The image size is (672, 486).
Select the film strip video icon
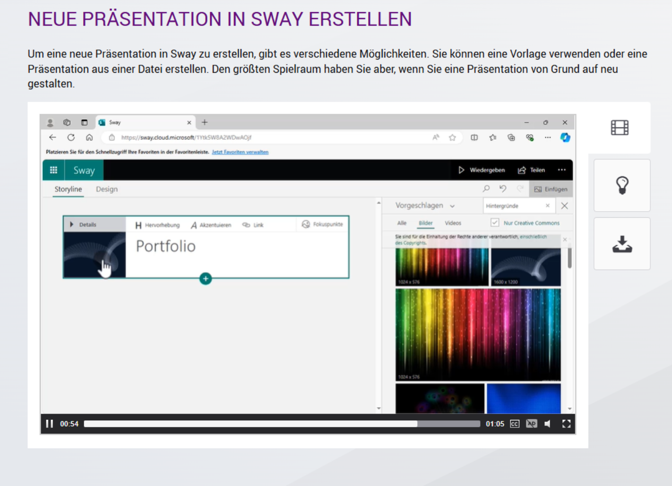point(620,128)
